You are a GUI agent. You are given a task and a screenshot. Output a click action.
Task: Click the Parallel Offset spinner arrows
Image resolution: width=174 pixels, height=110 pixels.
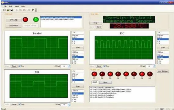pos(69,66)
